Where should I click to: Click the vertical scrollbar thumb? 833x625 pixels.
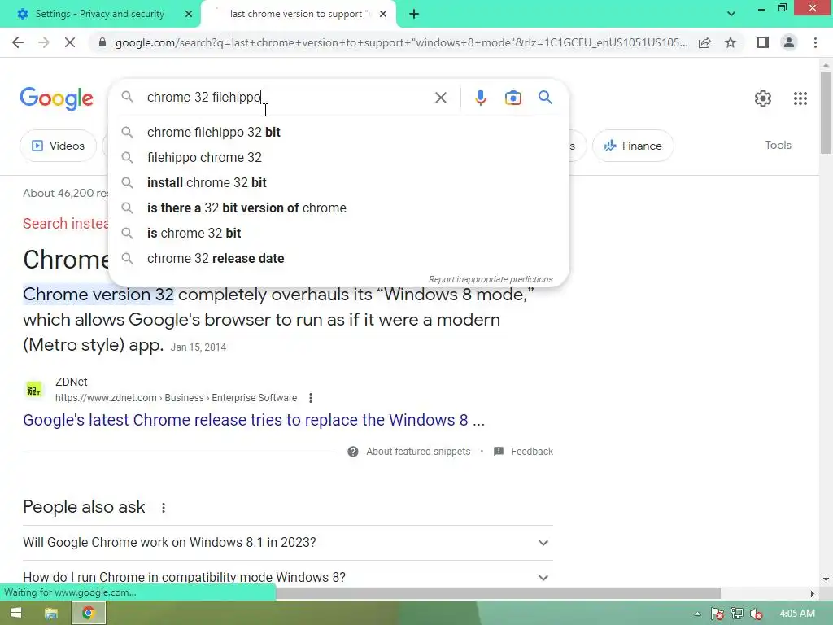[826, 112]
